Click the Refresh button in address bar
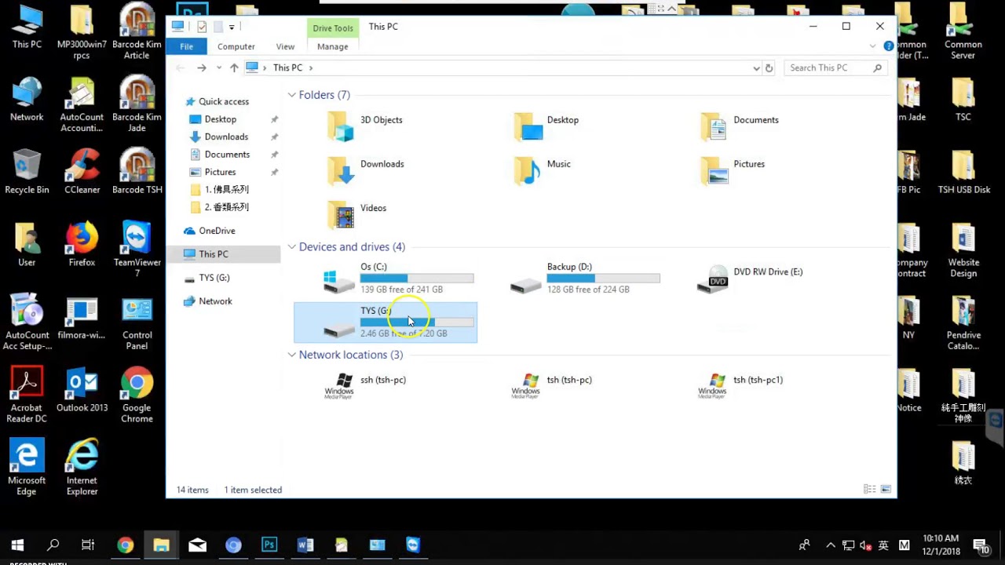Image resolution: width=1005 pixels, height=565 pixels. click(769, 68)
